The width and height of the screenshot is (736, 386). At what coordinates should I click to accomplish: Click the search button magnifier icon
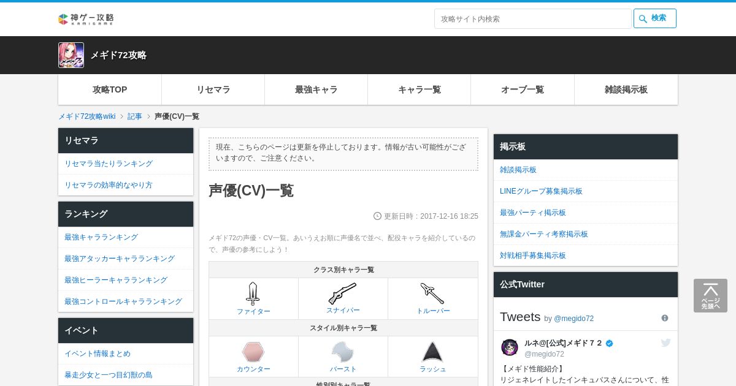coord(643,19)
